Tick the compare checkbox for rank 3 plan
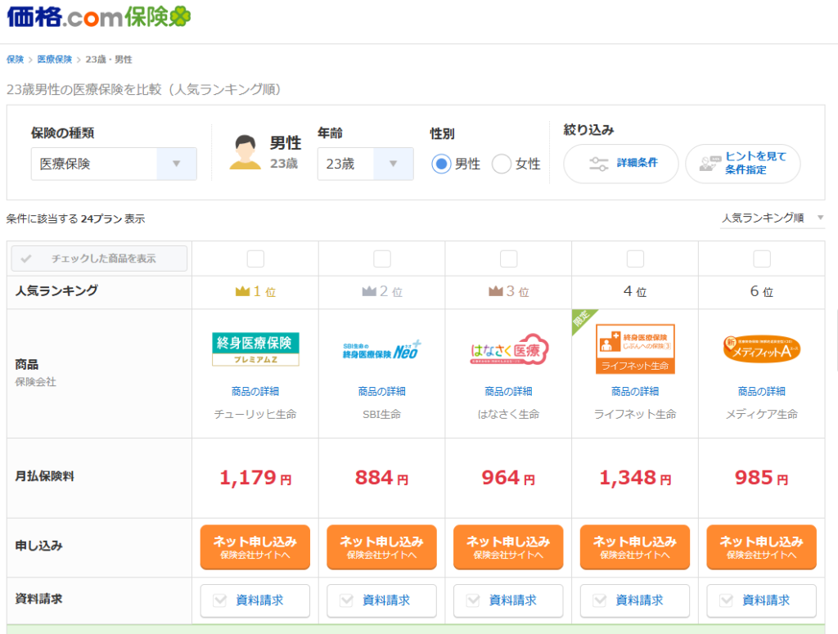 [509, 259]
